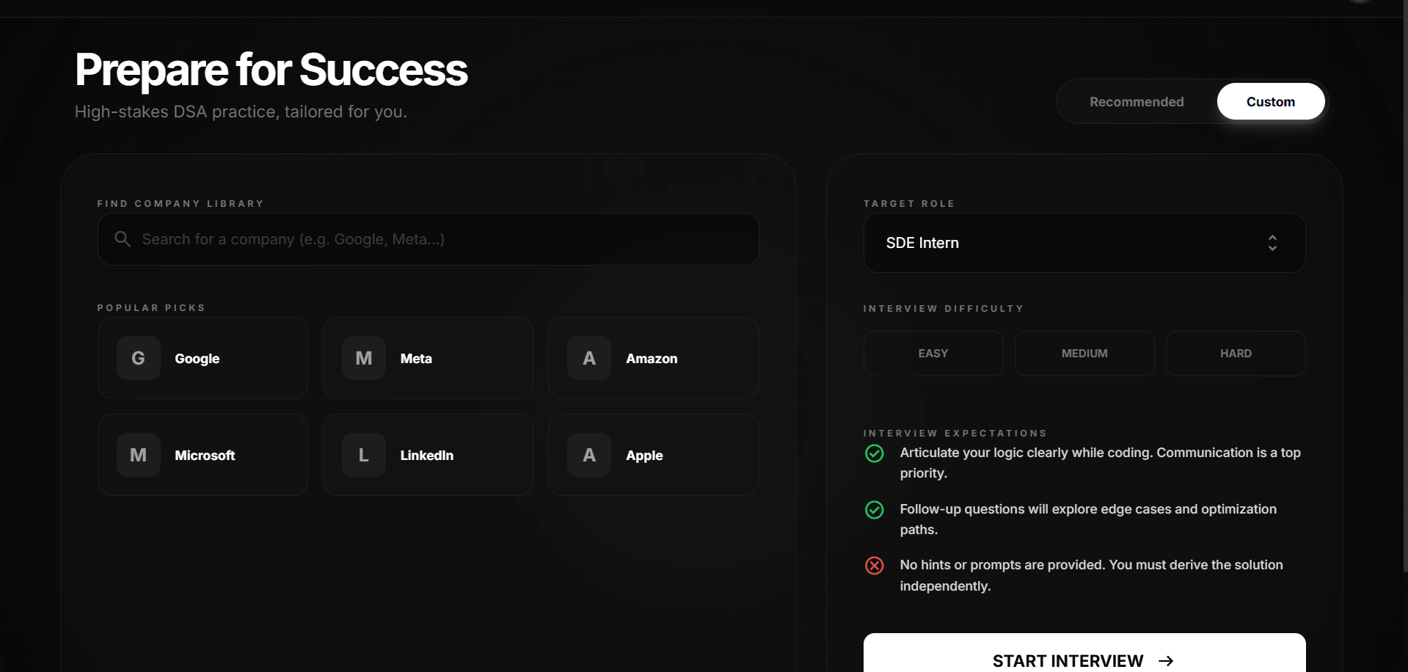This screenshot has width=1408, height=672.
Task: Select the Amazon popular pick card
Action: (652, 358)
